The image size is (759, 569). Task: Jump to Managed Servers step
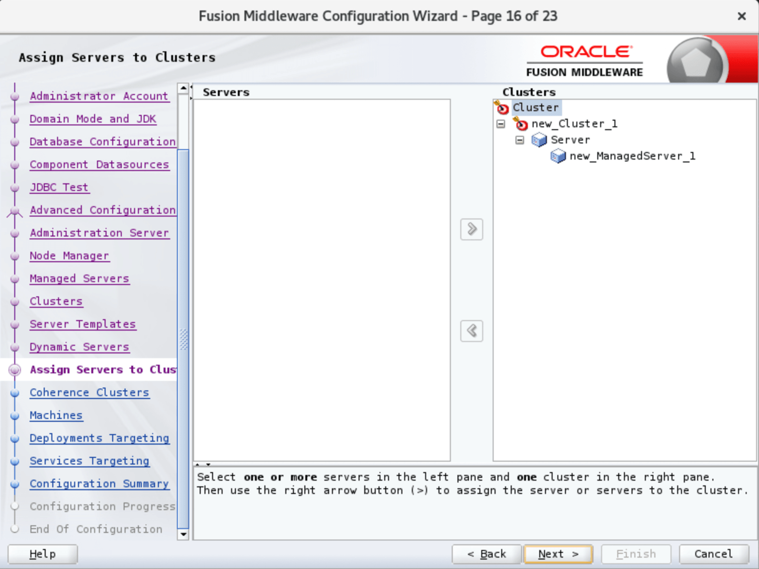(79, 279)
